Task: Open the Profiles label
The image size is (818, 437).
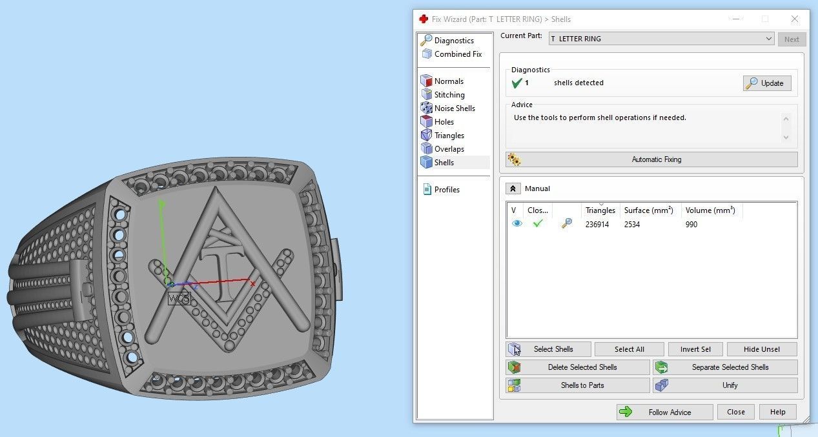Action: (x=447, y=190)
